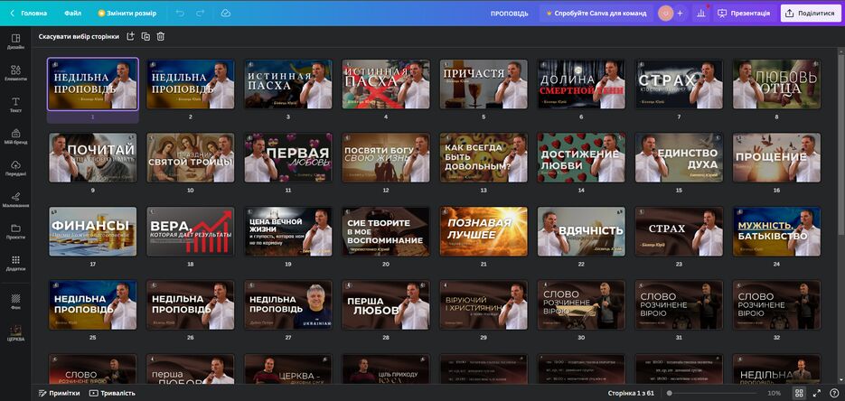The height and width of the screenshot is (401, 845).
Task: Open the Передані uploads panel
Action: click(15, 169)
